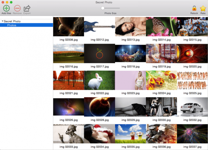The width and height of the screenshot is (208, 150).
Task: Select the orange apple logo thumbnail img 02017.jpg
Action: point(99,54)
